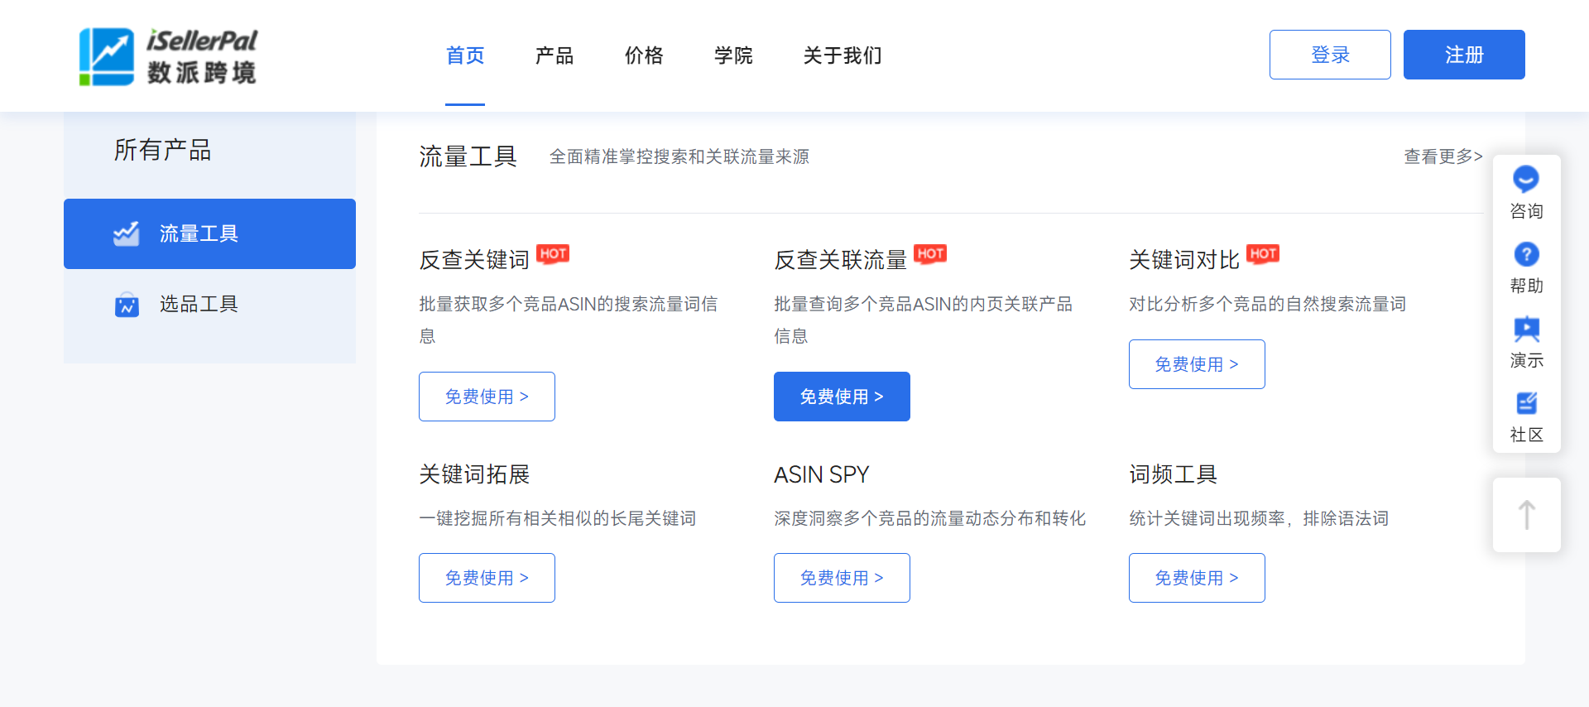Image resolution: width=1589 pixels, height=707 pixels.
Task: Click description 对比分析多个竞品的自然搜索流量词
Action: click(1268, 304)
